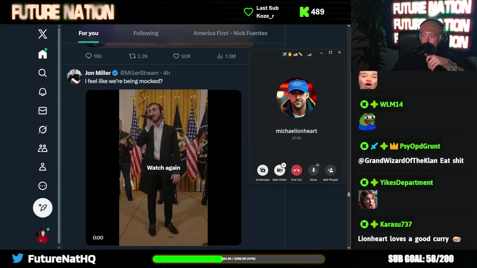The width and height of the screenshot is (477, 268).
Task: Click the Twitter bird icon by FutureNatHQ
Action: (18, 258)
